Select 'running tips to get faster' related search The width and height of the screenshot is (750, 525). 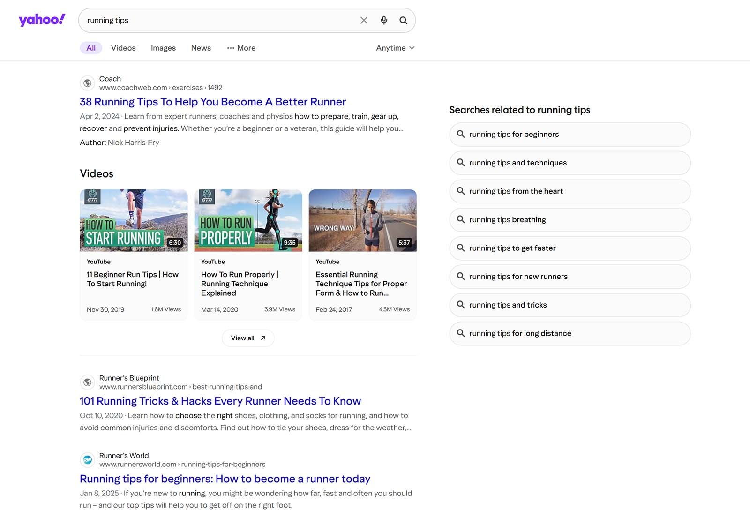point(570,248)
